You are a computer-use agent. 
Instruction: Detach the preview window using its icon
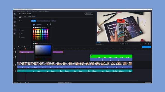coord(146,44)
